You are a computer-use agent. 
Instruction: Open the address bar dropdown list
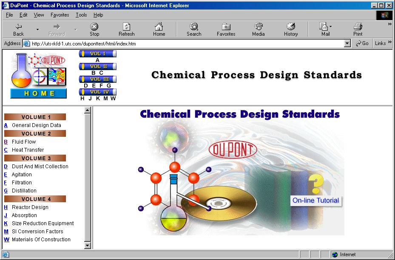pos(347,43)
